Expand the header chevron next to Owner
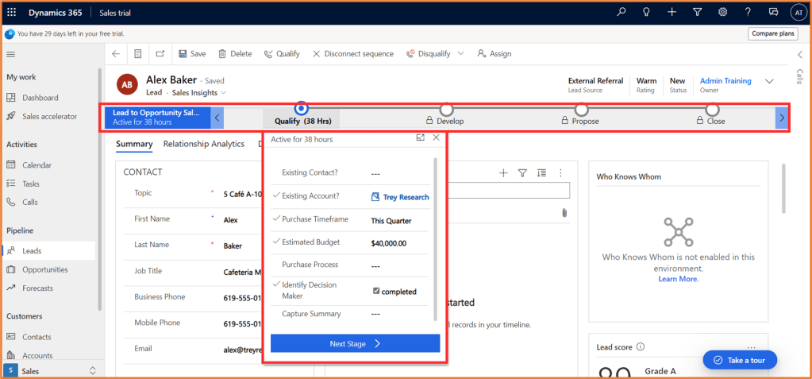The width and height of the screenshot is (812, 379). click(x=768, y=81)
